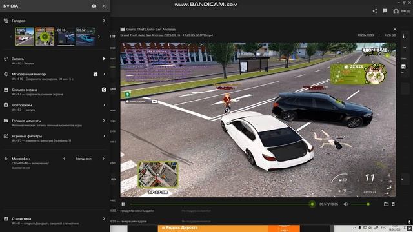This screenshot has height=232, width=413.
Task: Expand Мгновенный повтор options arrow
Action: (x=104, y=74)
